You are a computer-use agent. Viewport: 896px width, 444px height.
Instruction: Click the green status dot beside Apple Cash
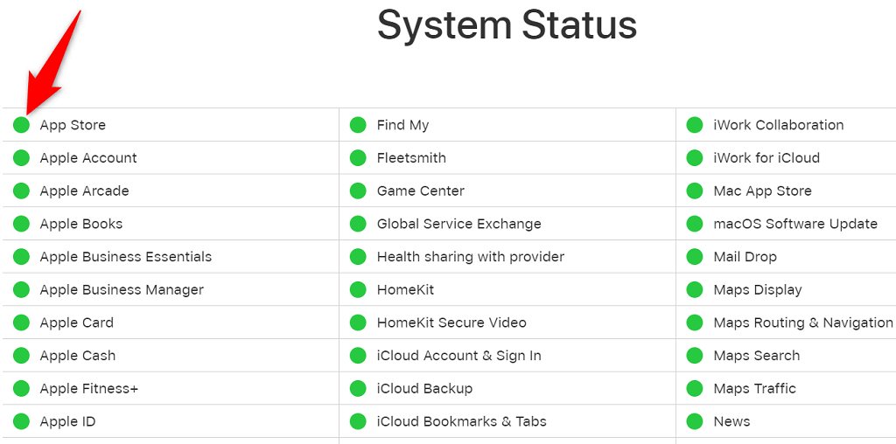(x=21, y=356)
